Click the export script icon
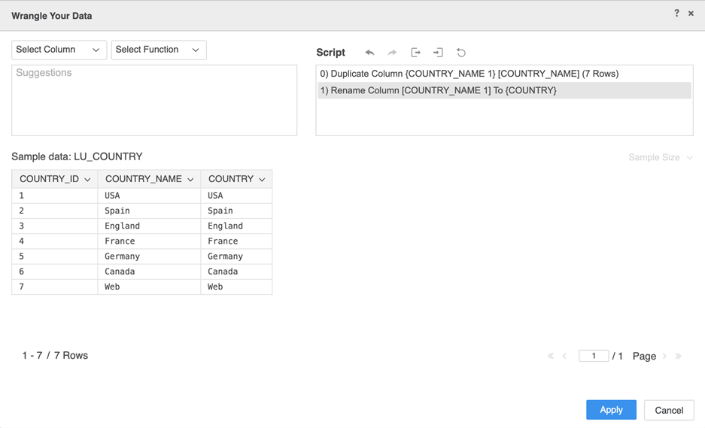Image resolution: width=705 pixels, height=428 pixels. pos(415,53)
